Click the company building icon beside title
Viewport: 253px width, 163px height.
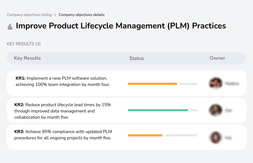coord(10,27)
